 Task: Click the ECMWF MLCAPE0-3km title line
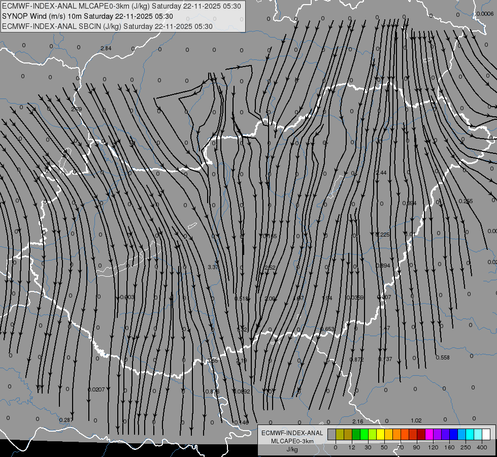click(122, 7)
